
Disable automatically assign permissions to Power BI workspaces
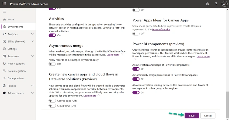click(136, 79)
